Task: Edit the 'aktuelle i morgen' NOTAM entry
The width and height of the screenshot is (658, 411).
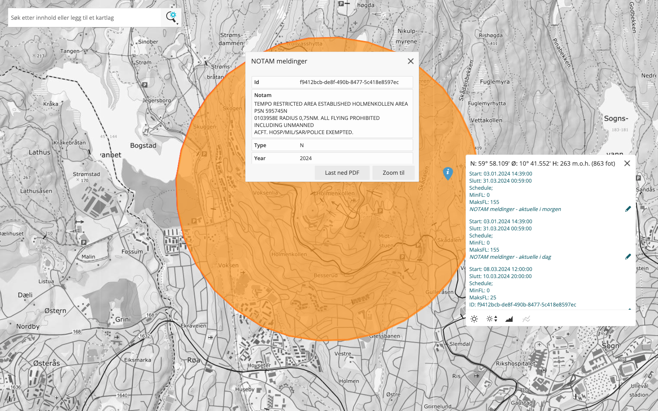Action: pyautogui.click(x=628, y=209)
